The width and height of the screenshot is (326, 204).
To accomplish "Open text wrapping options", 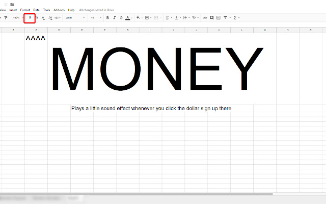I will (185, 18).
